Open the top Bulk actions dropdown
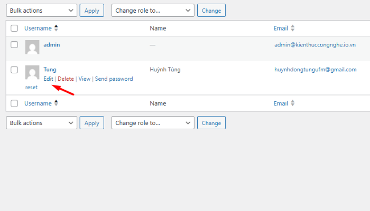This screenshot has width=370, height=211. [x=41, y=10]
